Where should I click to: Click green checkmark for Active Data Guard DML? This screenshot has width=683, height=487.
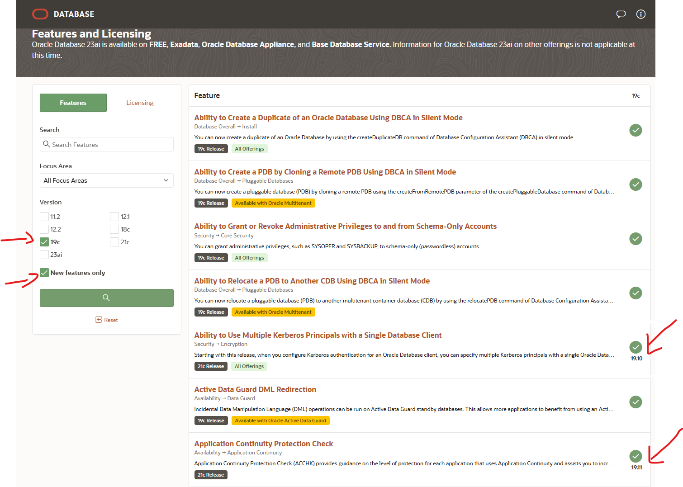pyautogui.click(x=636, y=402)
